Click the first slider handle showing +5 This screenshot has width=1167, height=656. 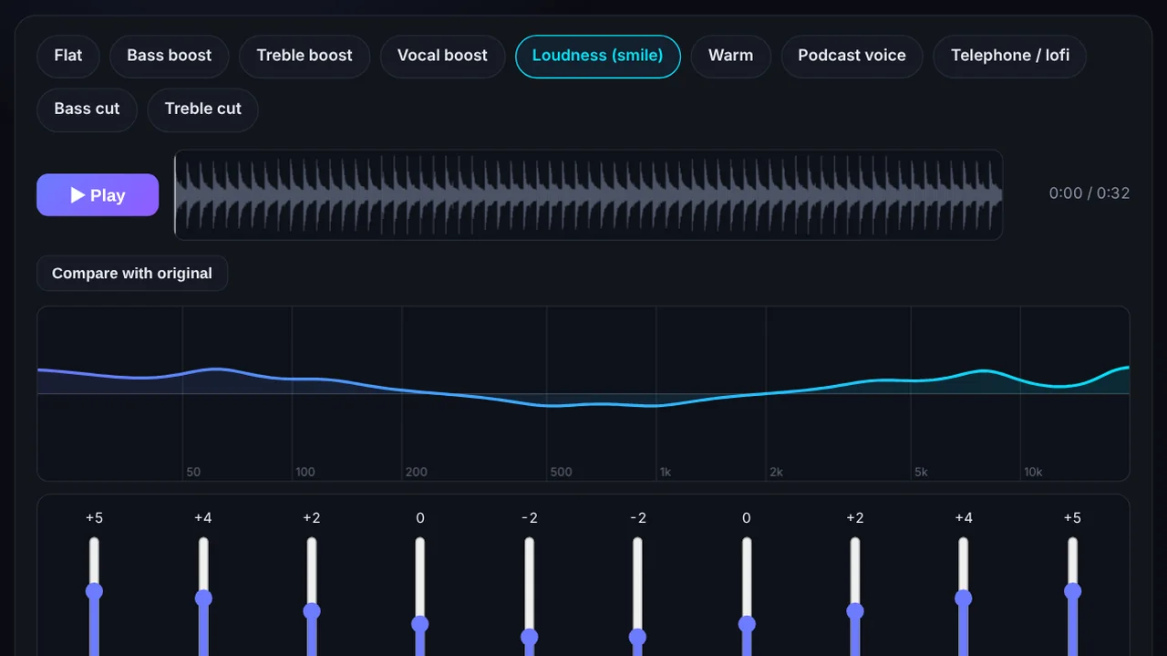pos(94,591)
